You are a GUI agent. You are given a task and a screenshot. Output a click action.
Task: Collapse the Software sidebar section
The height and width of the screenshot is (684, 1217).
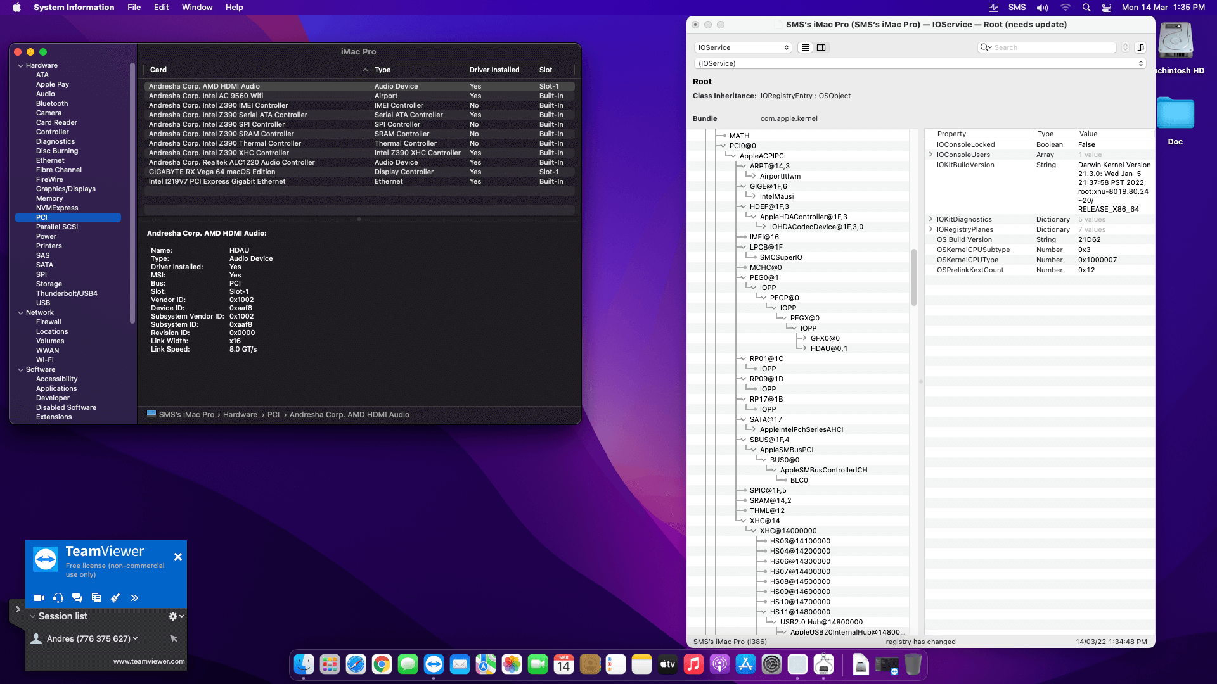pyautogui.click(x=21, y=369)
